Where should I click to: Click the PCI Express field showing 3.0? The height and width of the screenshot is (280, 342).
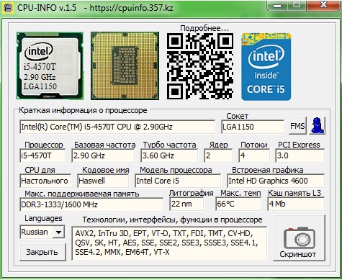[300, 155]
